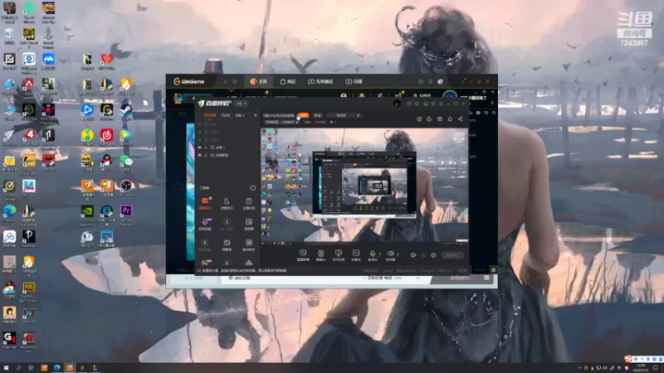Toggle eye of second dimmed source row
The width and height of the screenshot is (664, 373).
pyautogui.click(x=200, y=132)
